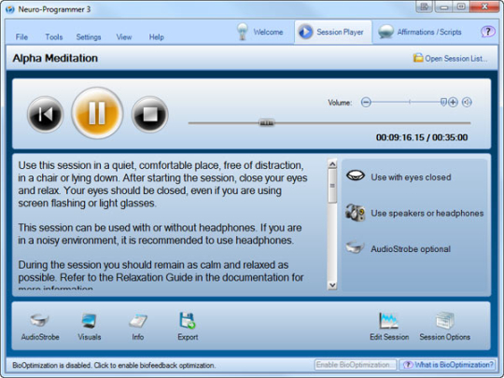Image resolution: width=504 pixels, height=378 pixels.
Task: Open the File menu
Action: (x=21, y=37)
